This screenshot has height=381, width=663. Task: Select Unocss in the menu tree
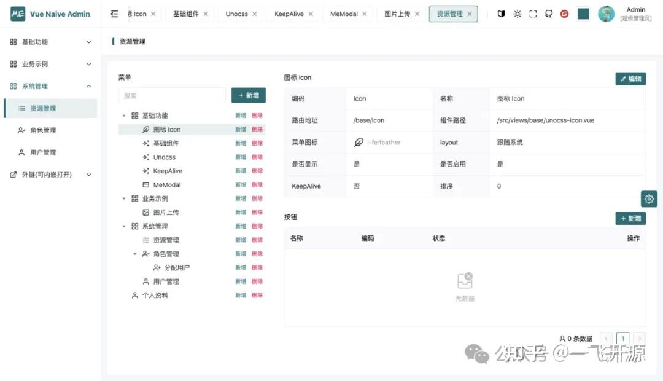164,157
